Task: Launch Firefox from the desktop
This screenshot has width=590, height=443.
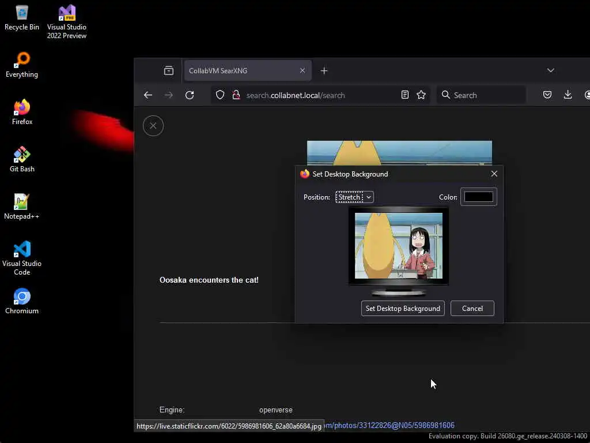Action: coord(22,112)
